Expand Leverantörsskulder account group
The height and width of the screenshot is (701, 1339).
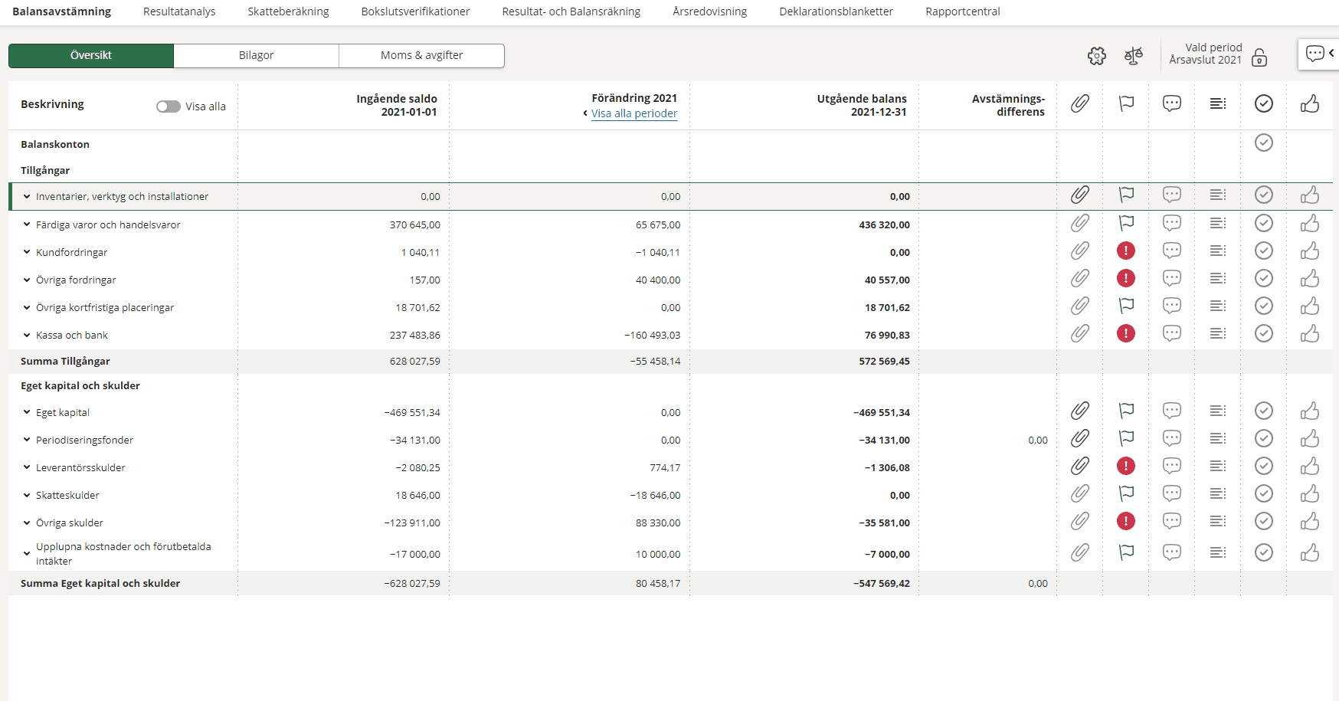click(27, 467)
